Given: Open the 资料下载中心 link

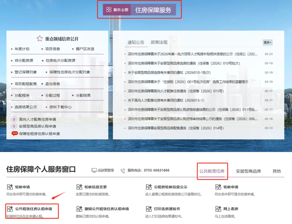Looking at the screenshot, I should tap(60, 107).
